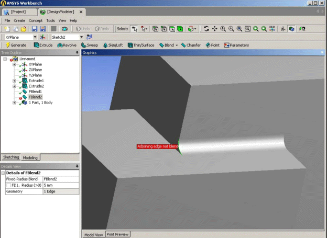The image size is (327, 238).
Task: Open the Blend dropdown menu
Action: 177,46
